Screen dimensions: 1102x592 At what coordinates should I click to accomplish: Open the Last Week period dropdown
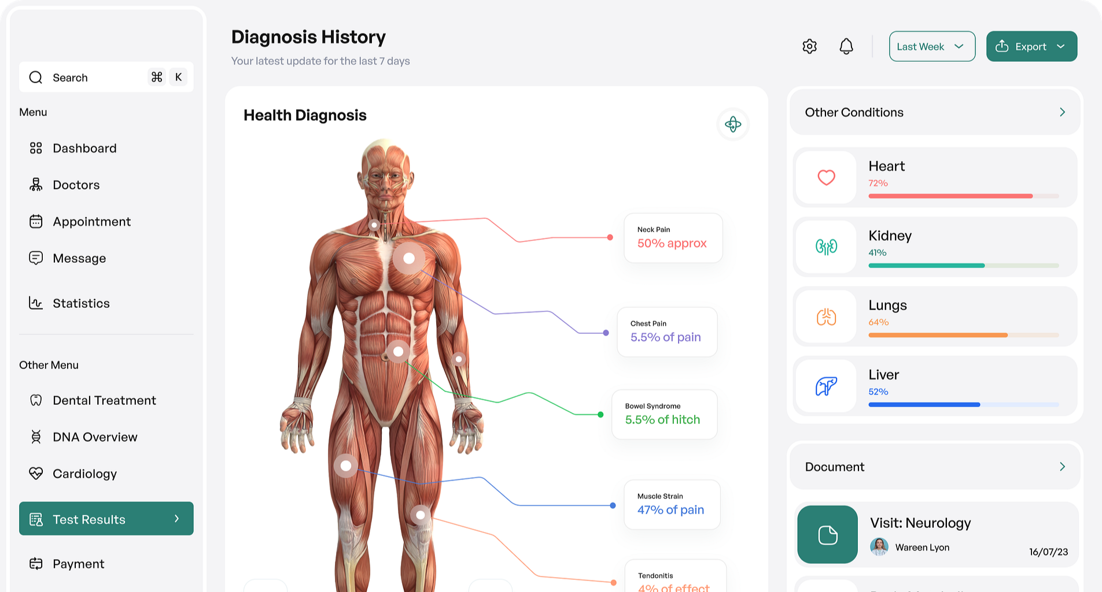tap(932, 46)
